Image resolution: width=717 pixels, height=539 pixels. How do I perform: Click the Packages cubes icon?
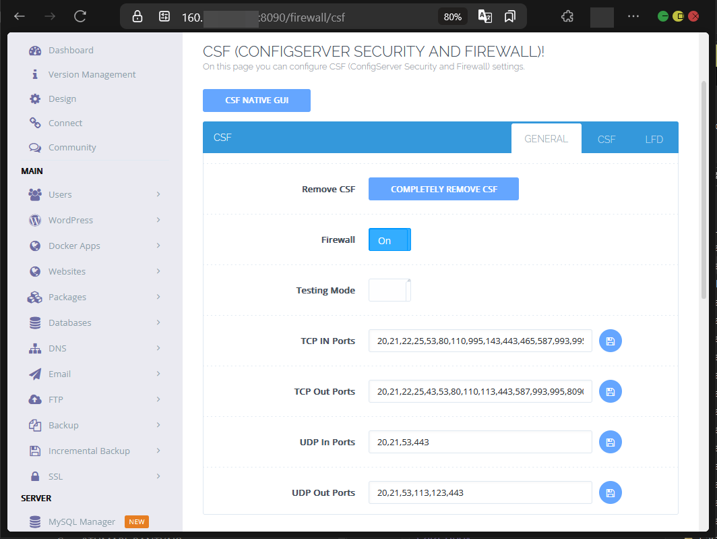coord(35,297)
